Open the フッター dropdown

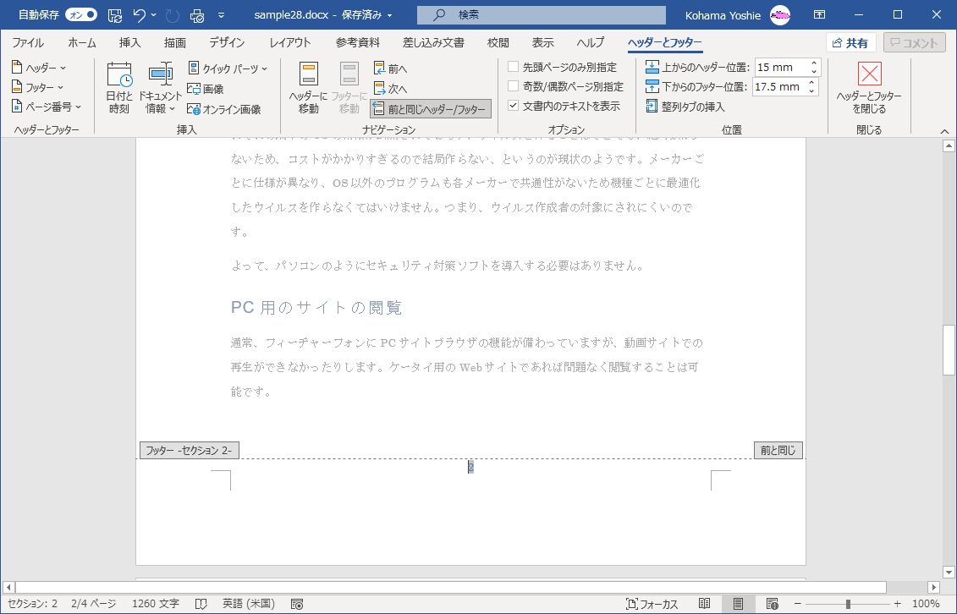[x=38, y=87]
